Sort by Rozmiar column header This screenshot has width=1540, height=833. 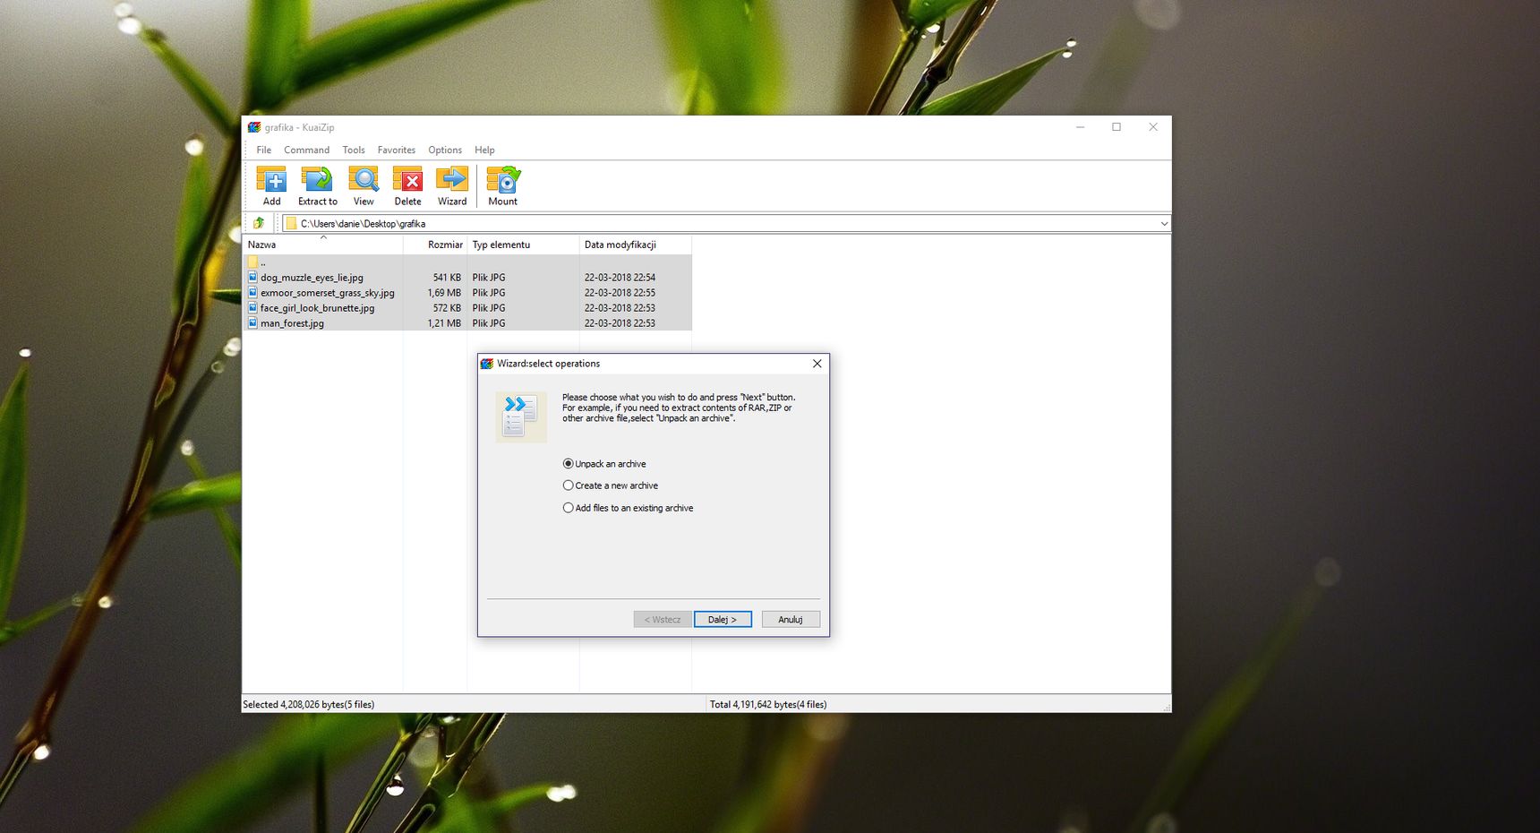click(435, 245)
